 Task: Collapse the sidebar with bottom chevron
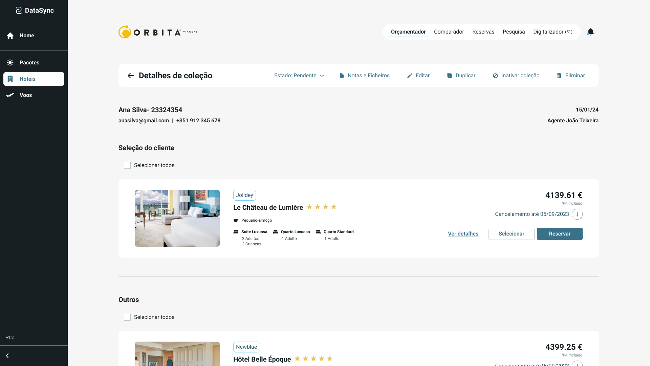point(7,355)
